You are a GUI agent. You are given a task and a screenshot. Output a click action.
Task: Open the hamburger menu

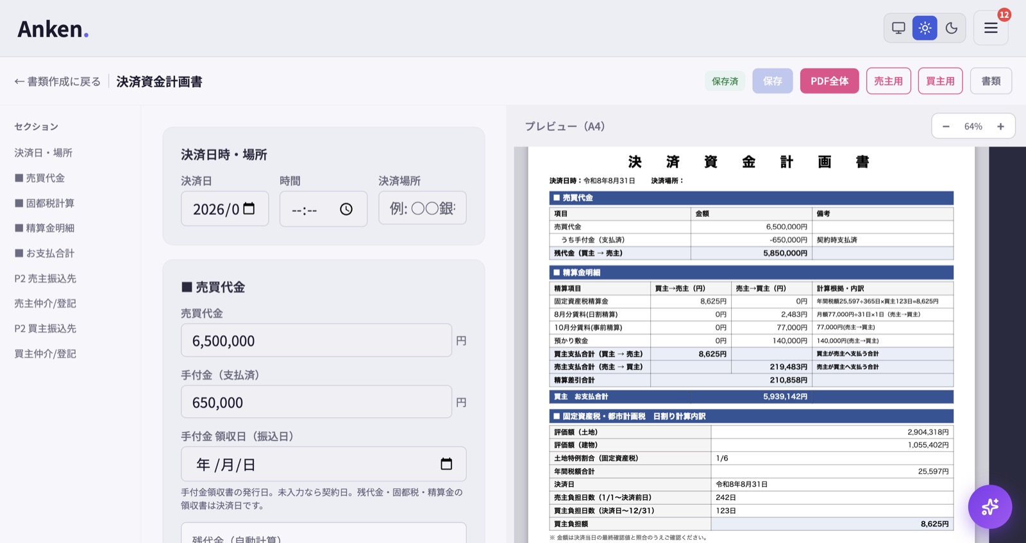tap(991, 28)
